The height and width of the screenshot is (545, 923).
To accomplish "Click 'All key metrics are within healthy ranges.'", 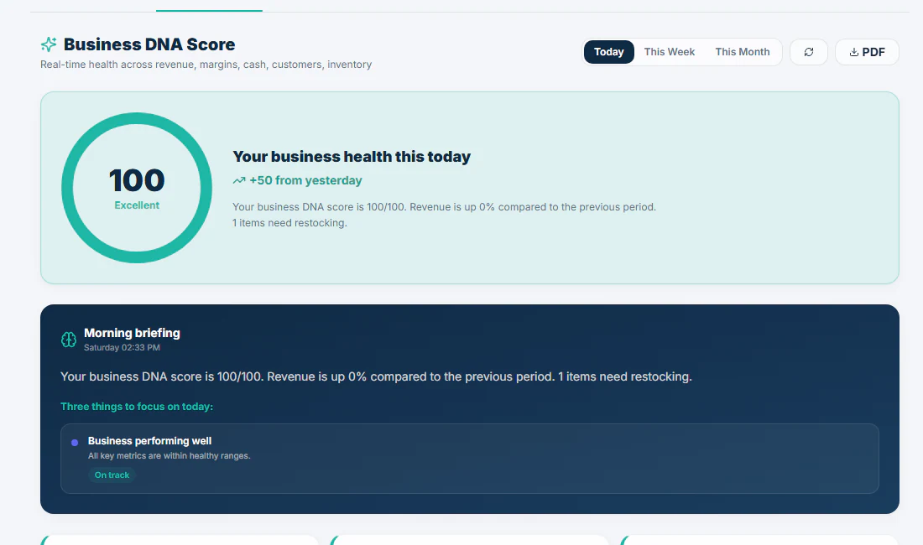I will (x=169, y=455).
